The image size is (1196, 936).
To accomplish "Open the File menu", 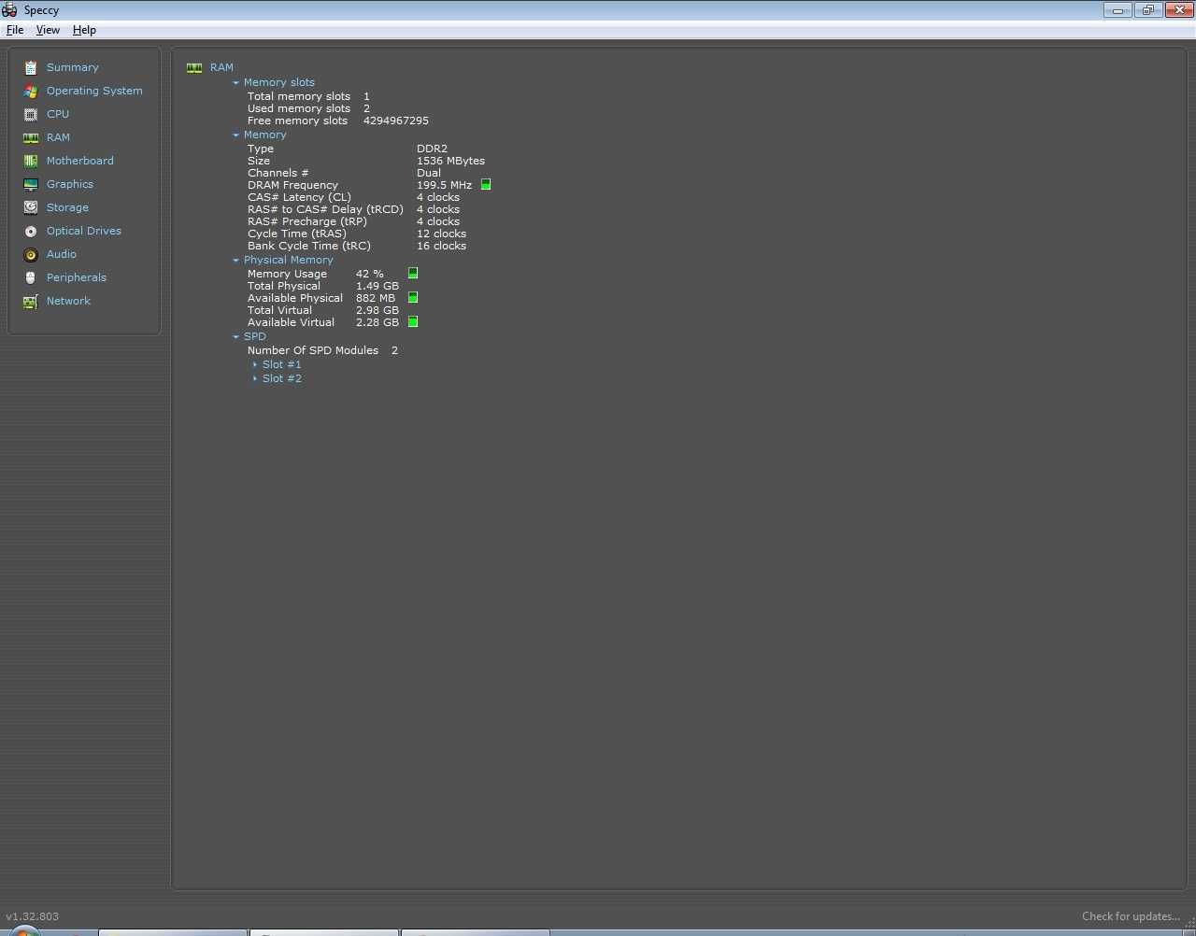I will [x=15, y=30].
